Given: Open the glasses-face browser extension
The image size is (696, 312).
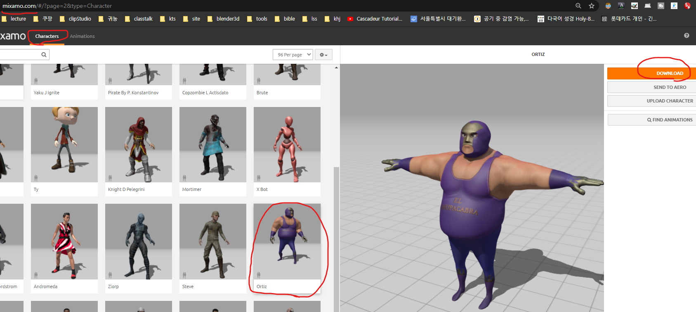Looking at the screenshot, I should pyautogui.click(x=608, y=6).
